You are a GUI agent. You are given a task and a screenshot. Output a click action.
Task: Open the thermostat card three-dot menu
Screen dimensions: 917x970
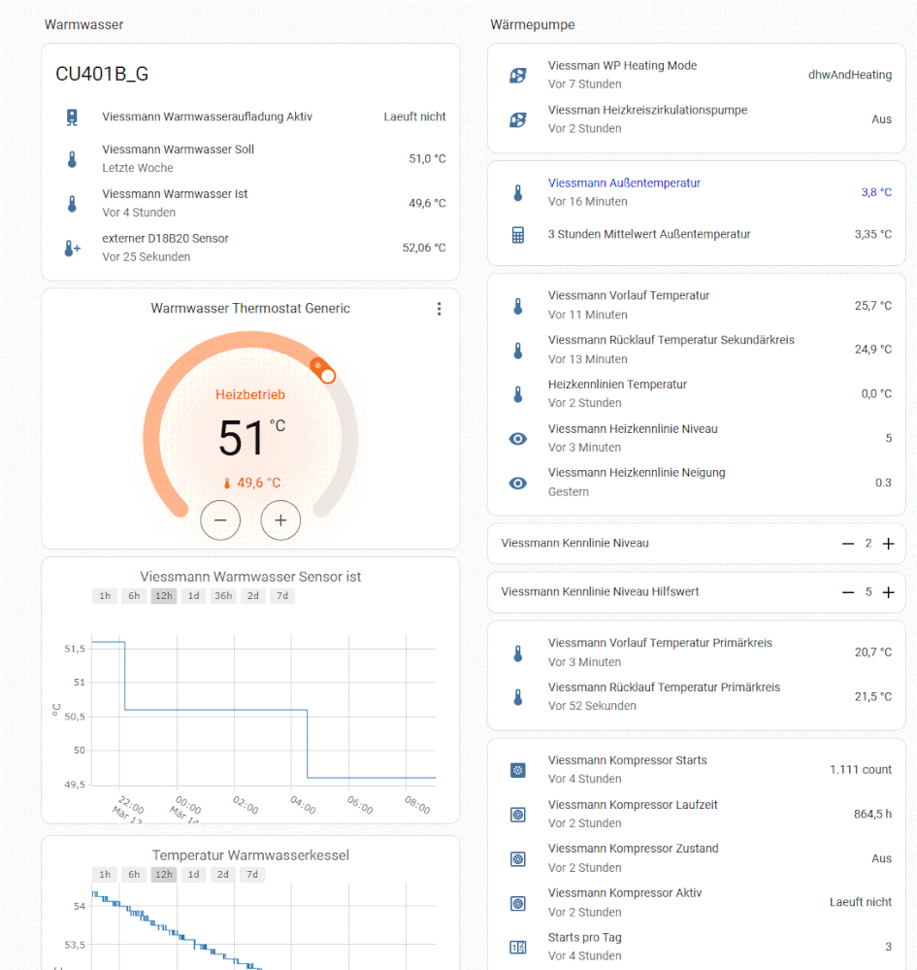pyautogui.click(x=439, y=309)
